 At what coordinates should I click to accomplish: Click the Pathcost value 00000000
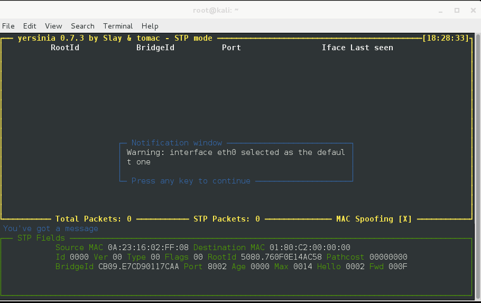[388, 257]
